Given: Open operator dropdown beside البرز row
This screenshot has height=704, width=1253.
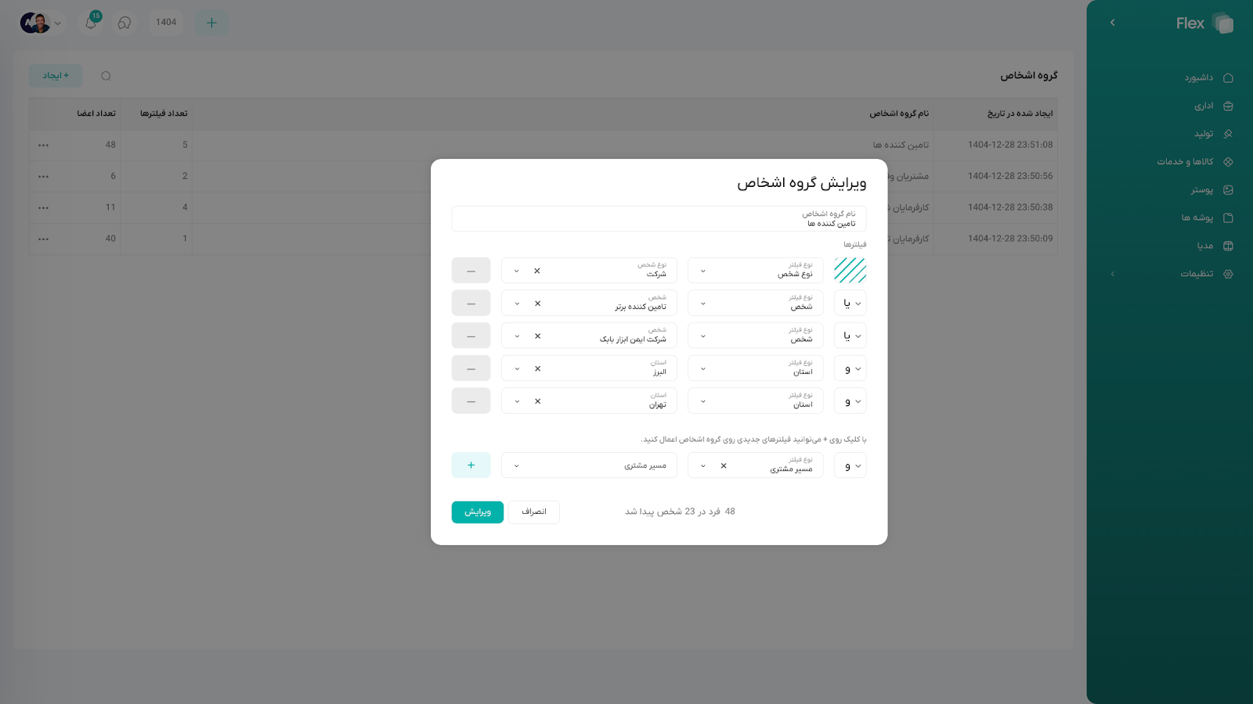Looking at the screenshot, I should 850,368.
